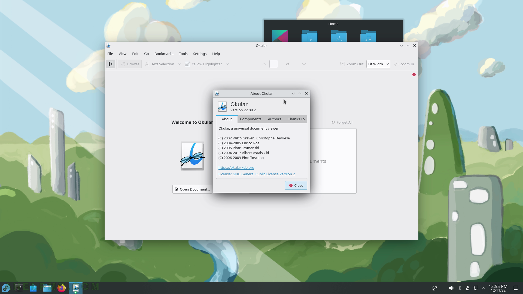Open the Music folder in Home widget
Viewport: 523px width, 294px height.
tap(368, 36)
